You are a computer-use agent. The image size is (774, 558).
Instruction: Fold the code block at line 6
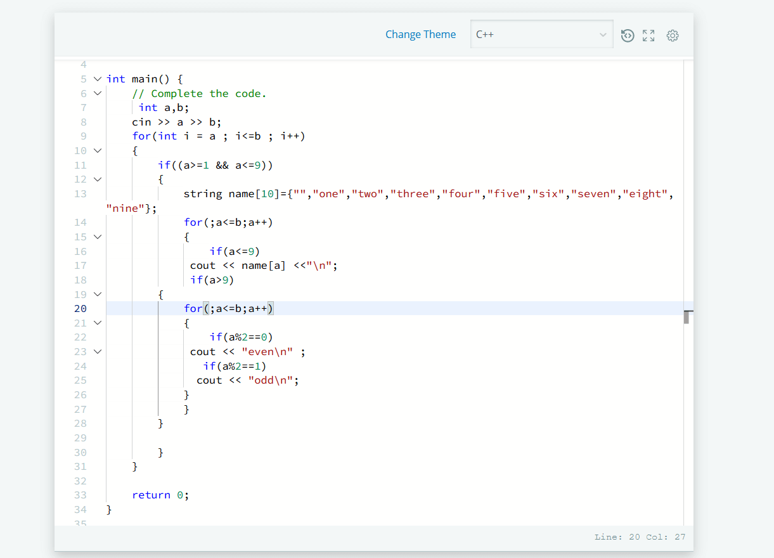click(x=98, y=94)
